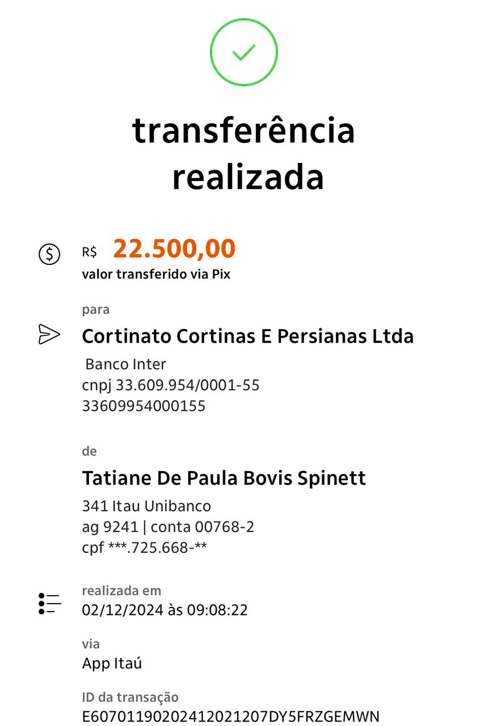This screenshot has width=488, height=726.
Task: Click the App Itaú channel text
Action: tap(112, 664)
